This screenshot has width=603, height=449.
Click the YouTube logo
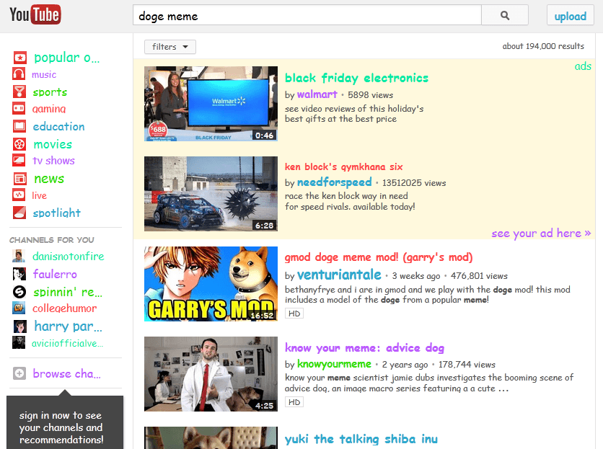tap(35, 14)
